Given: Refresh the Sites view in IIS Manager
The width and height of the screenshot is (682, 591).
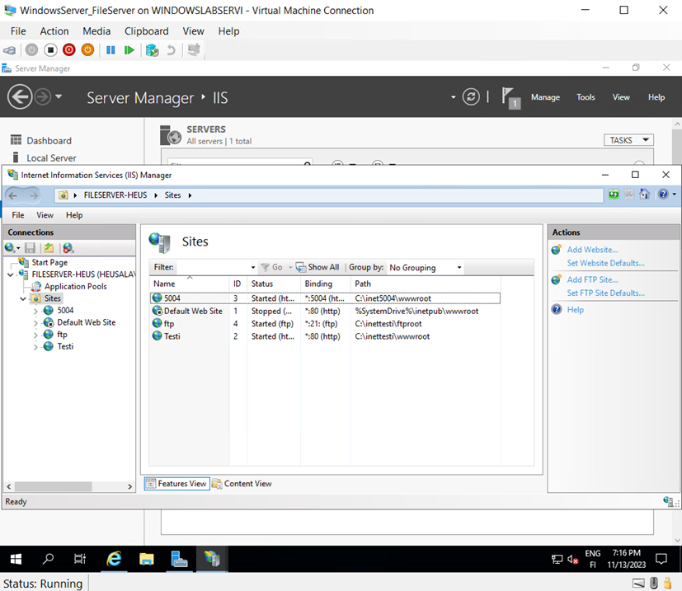Looking at the screenshot, I should 614,195.
